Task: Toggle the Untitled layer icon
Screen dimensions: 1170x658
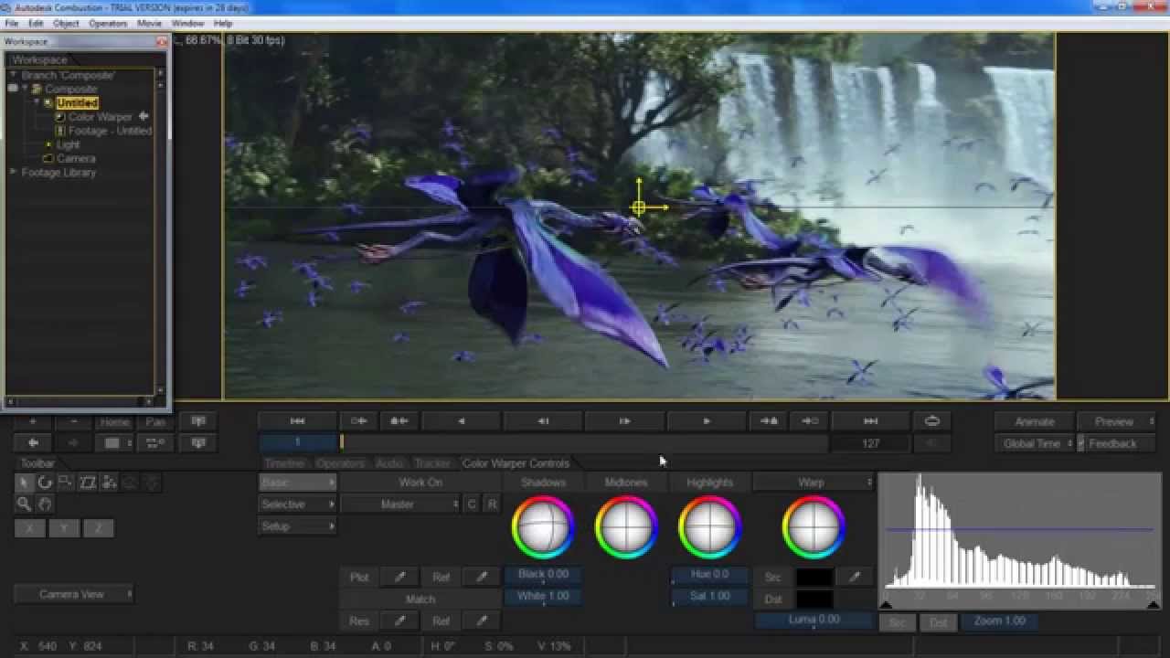Action: [x=48, y=103]
